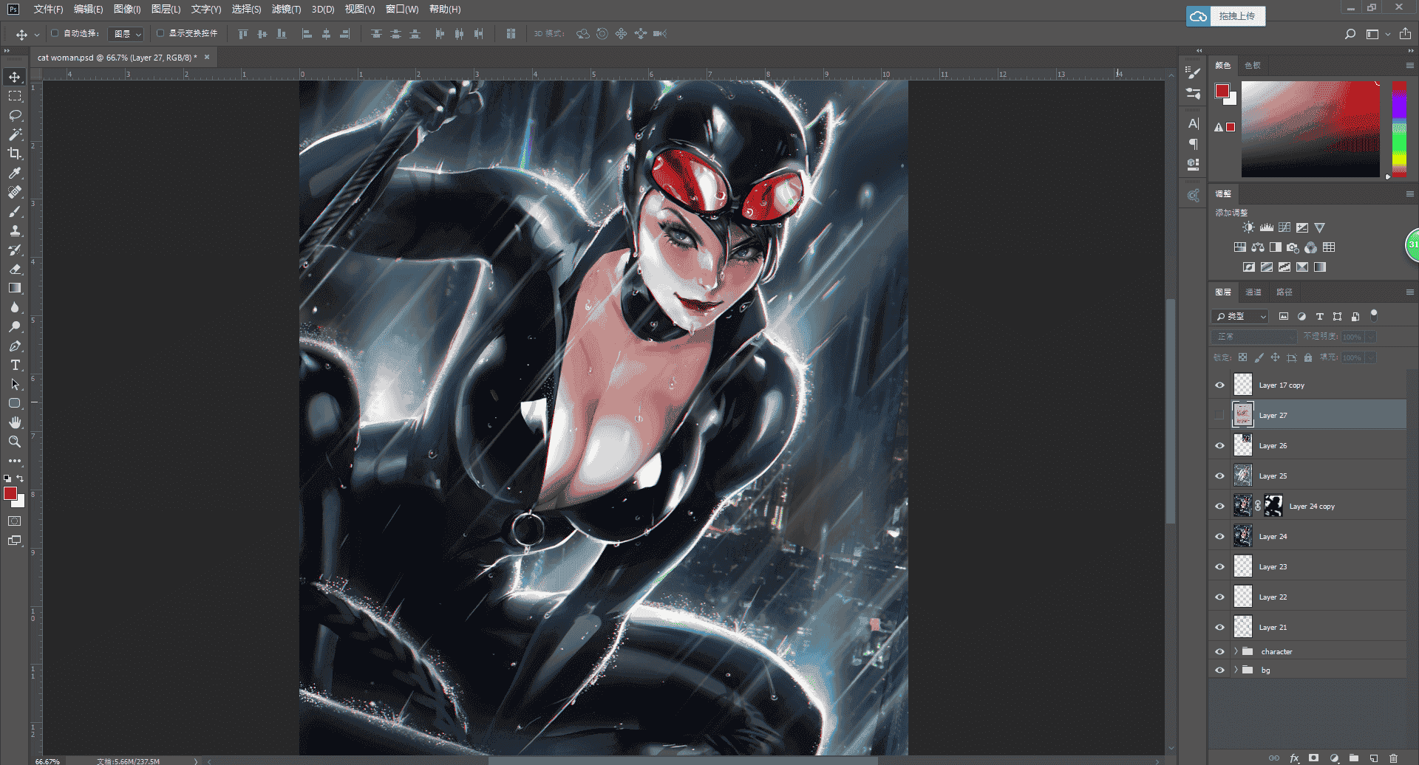Select the Layer 25 thumbnail

[1243, 476]
